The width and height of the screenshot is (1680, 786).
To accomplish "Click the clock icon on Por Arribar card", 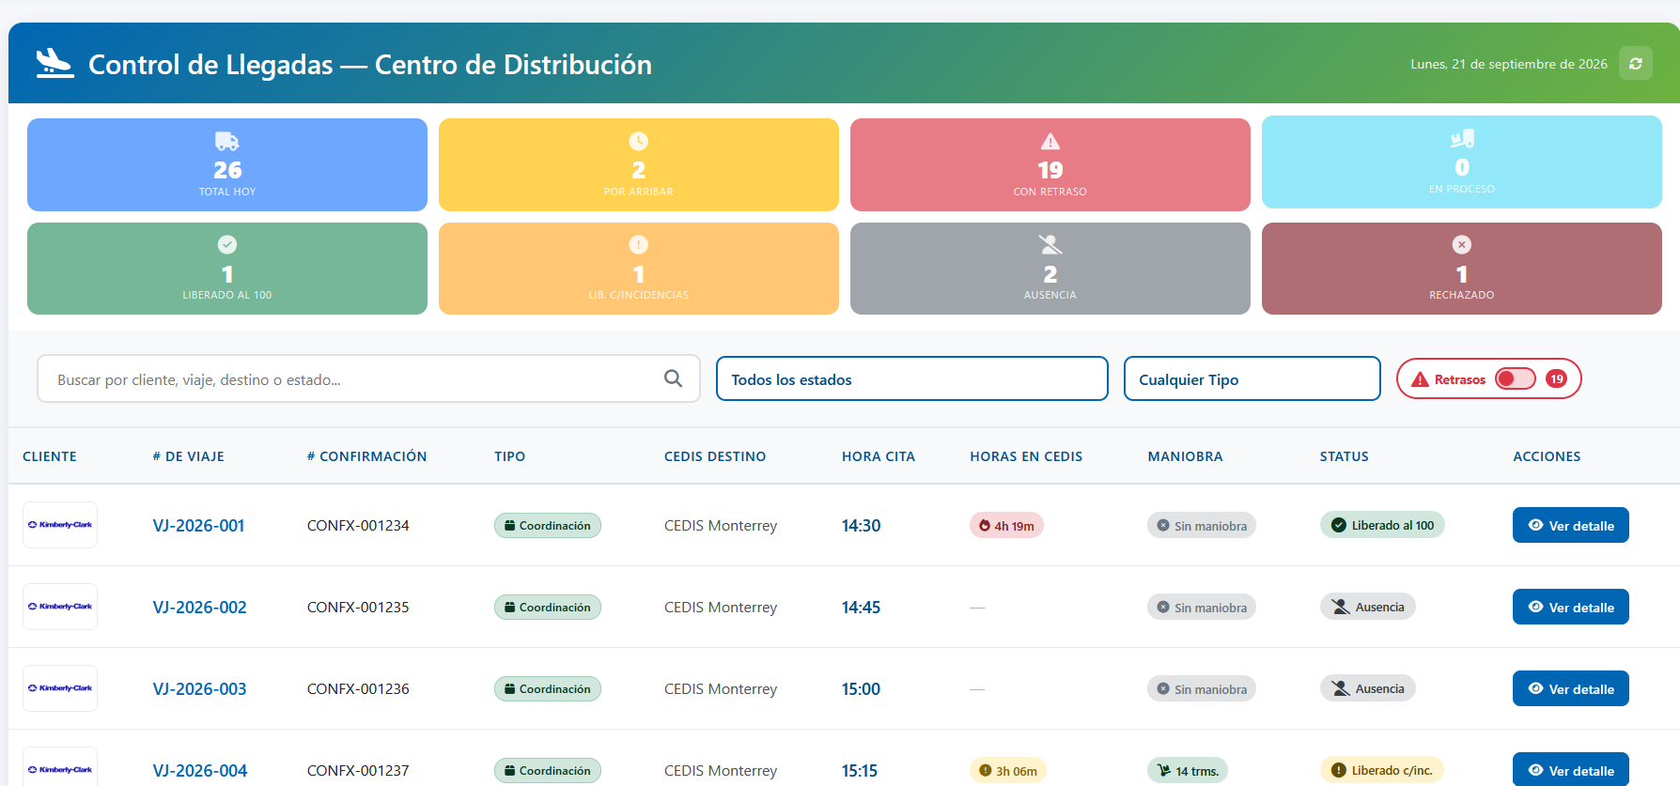I will (639, 141).
